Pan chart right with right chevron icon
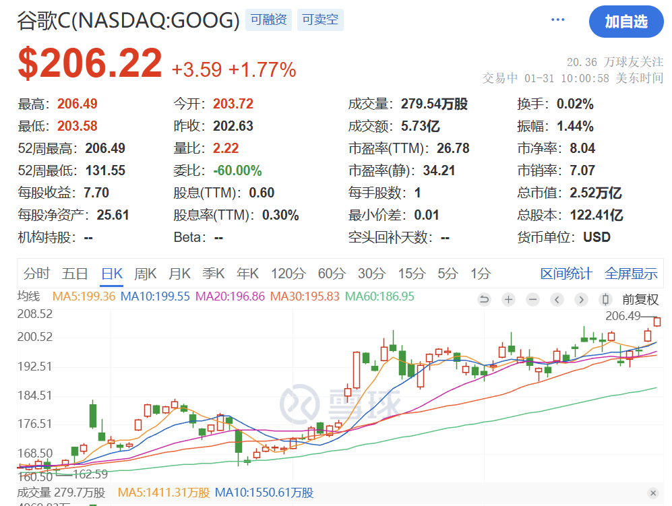This screenshot has height=506, width=672. click(581, 299)
